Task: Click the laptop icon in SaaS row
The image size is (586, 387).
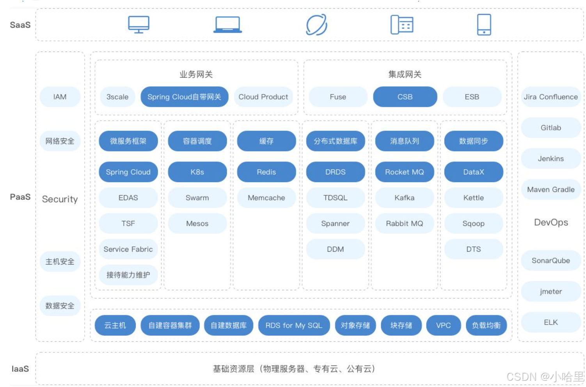Action: [227, 25]
